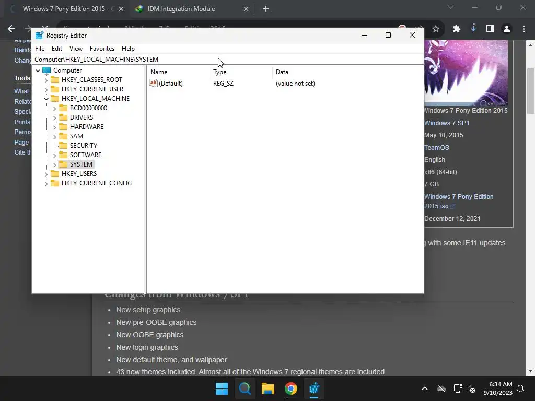Viewport: 535px width, 401px height.
Task: Click Pony Edition artwork thumbnail
Action: pyautogui.click(x=466, y=73)
